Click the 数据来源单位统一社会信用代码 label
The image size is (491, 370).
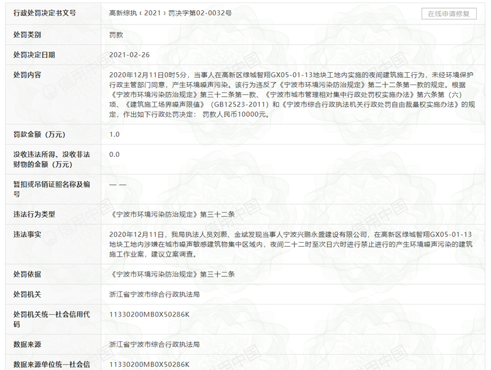click(52, 364)
